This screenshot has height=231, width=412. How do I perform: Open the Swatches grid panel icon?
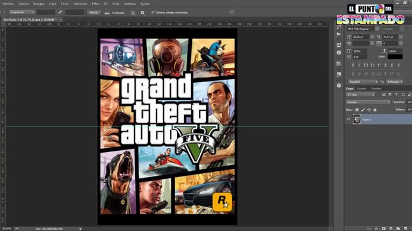coord(339,64)
